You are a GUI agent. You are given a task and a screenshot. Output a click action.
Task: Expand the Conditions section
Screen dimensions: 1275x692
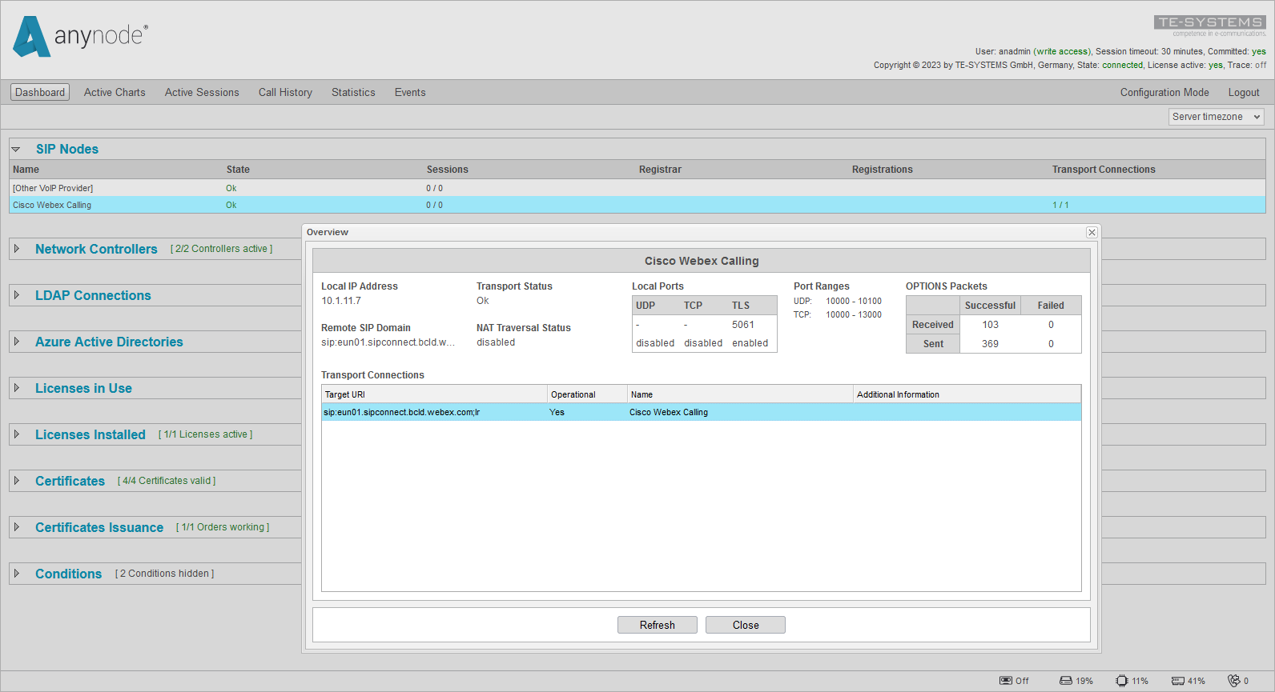click(x=17, y=574)
